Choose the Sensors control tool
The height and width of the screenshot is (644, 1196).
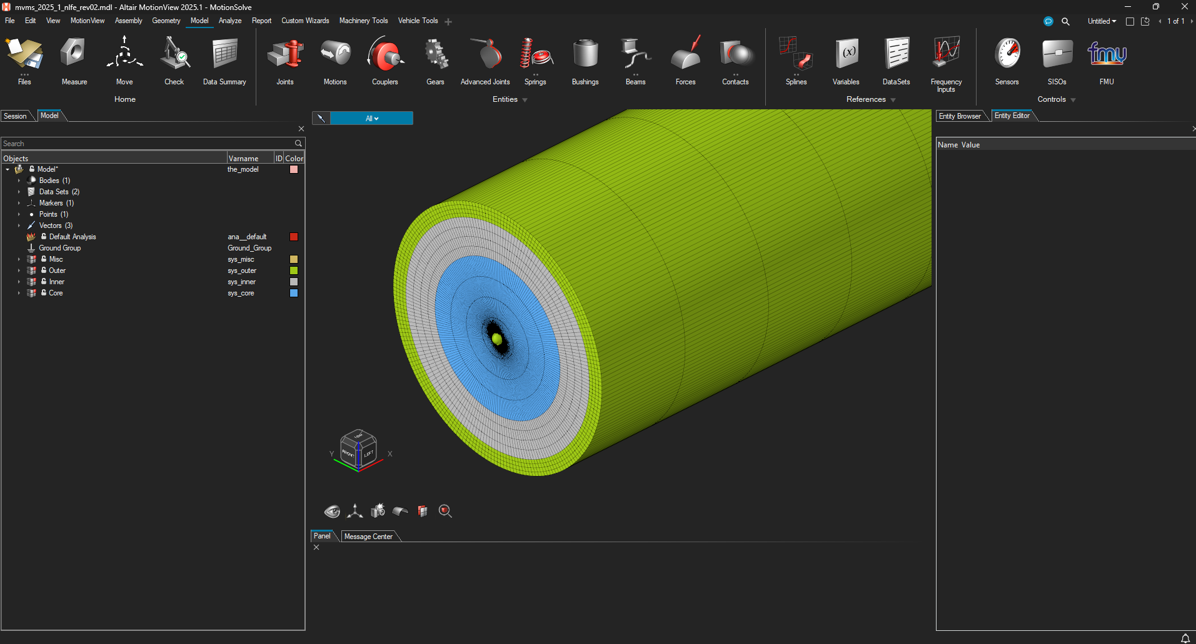[1007, 61]
